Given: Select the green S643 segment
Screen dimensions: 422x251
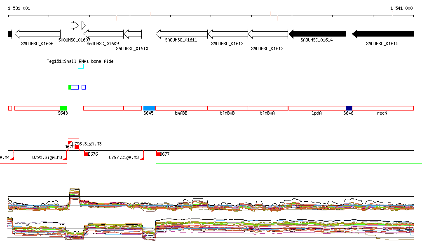Looking at the screenshot, I should coord(63,108).
